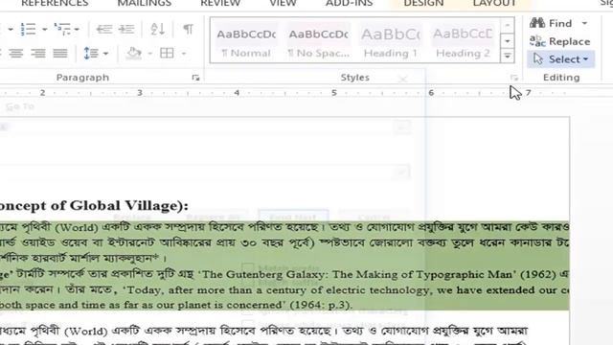Expand the line spacing dropdown arrow
The image size is (613, 345).
tap(106, 54)
